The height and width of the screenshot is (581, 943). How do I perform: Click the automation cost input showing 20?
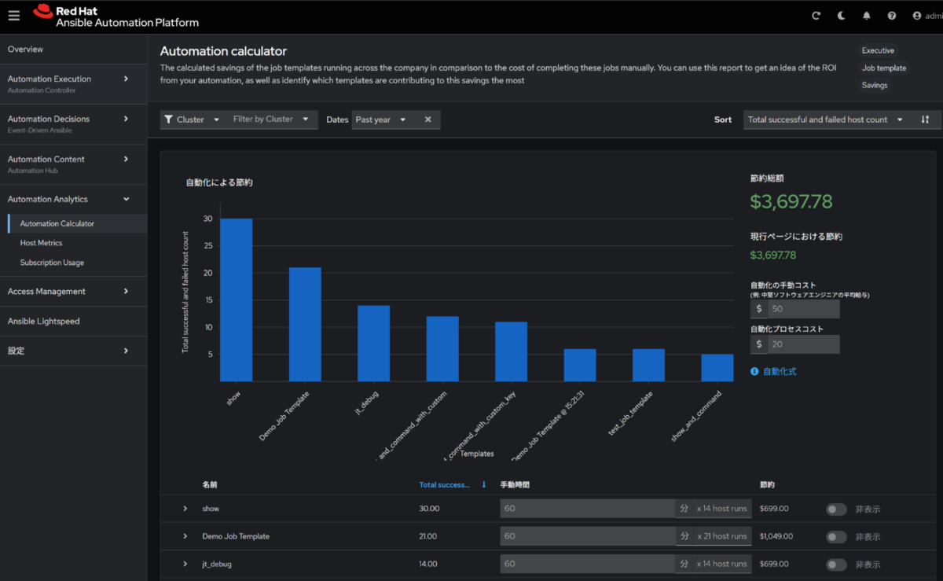coord(803,344)
